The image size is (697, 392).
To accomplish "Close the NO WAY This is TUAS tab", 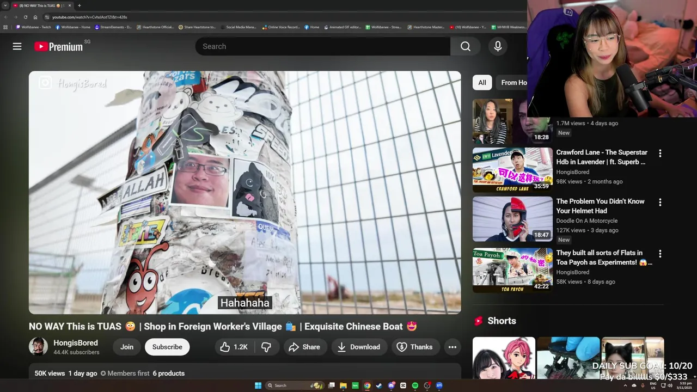I will tap(70, 5).
